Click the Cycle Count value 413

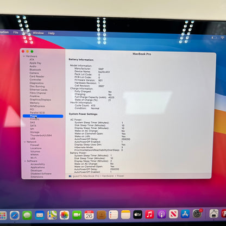[x=93, y=105]
